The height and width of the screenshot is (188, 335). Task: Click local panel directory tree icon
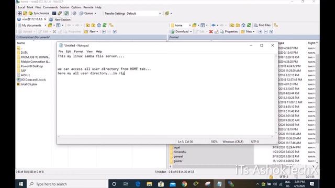(111, 25)
